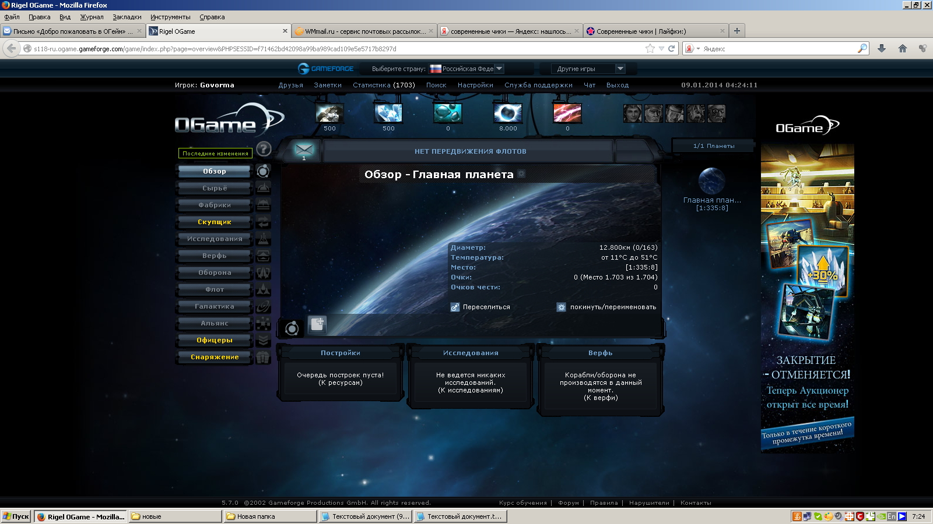Click the icon beside Офицеры menu
Screen dimensions: 933x524
[264, 339]
